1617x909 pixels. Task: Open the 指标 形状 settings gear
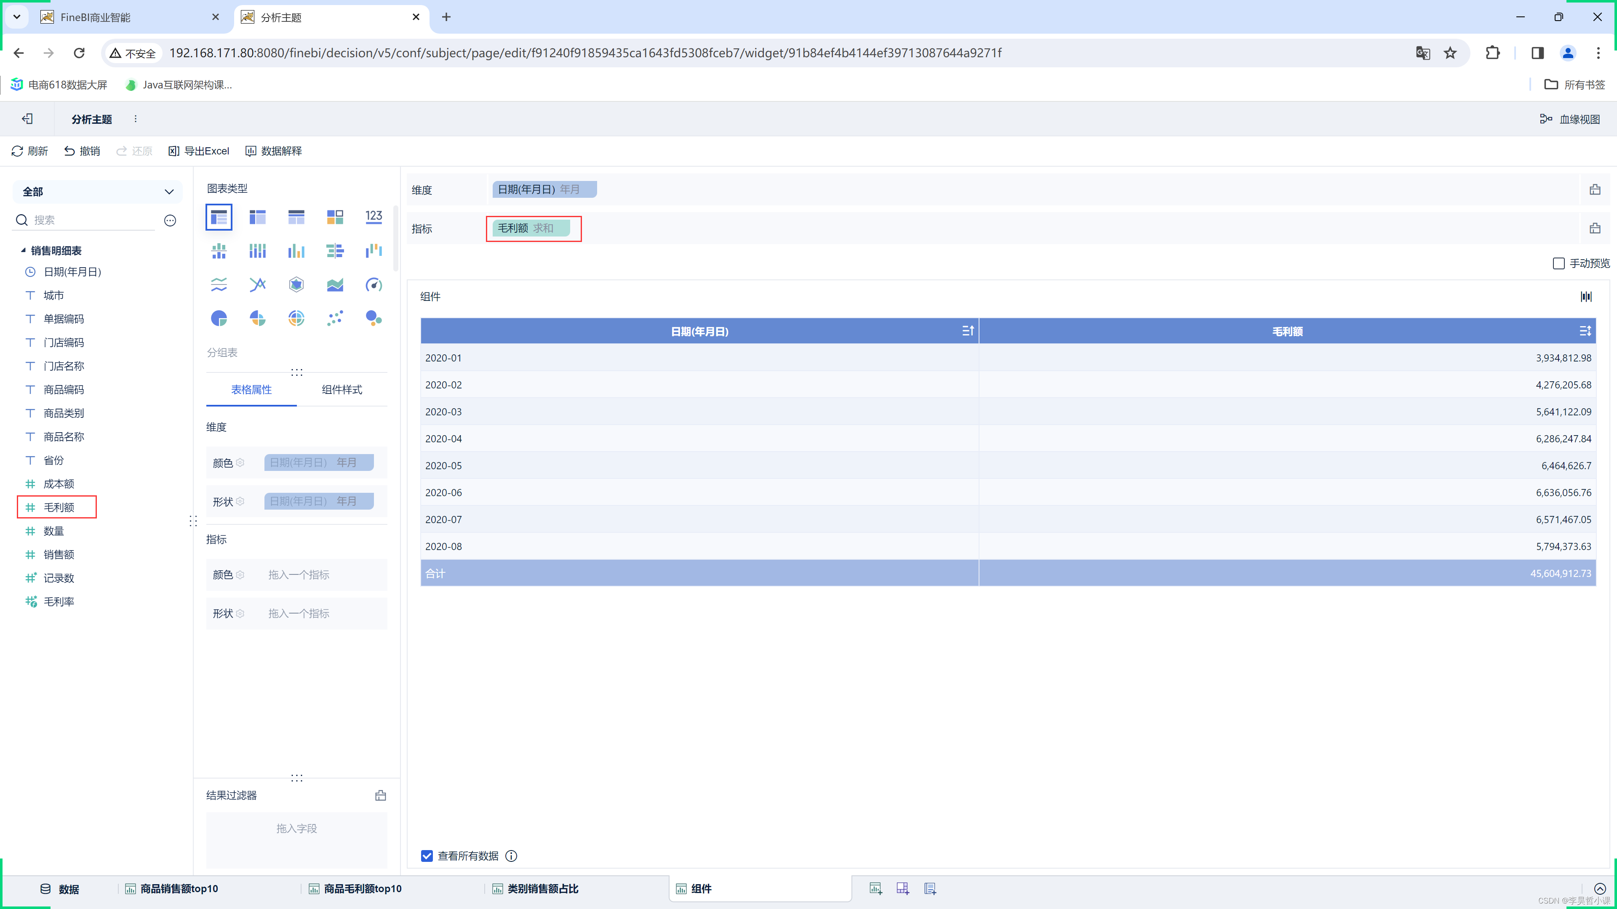coord(240,614)
